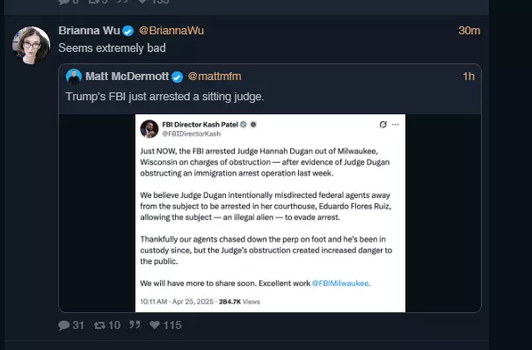Image resolution: width=532 pixels, height=350 pixels.
Task: Like the tweet with 115 hearts
Action: click(155, 324)
